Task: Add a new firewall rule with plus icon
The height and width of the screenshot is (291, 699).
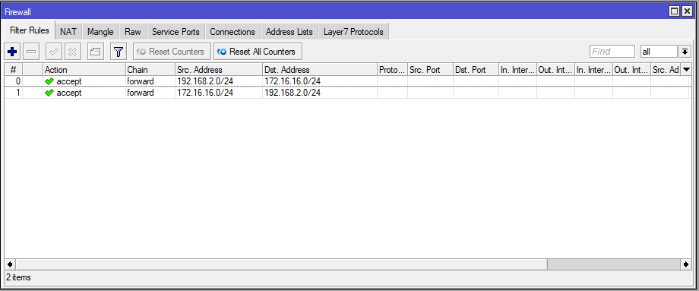Action: tap(12, 52)
